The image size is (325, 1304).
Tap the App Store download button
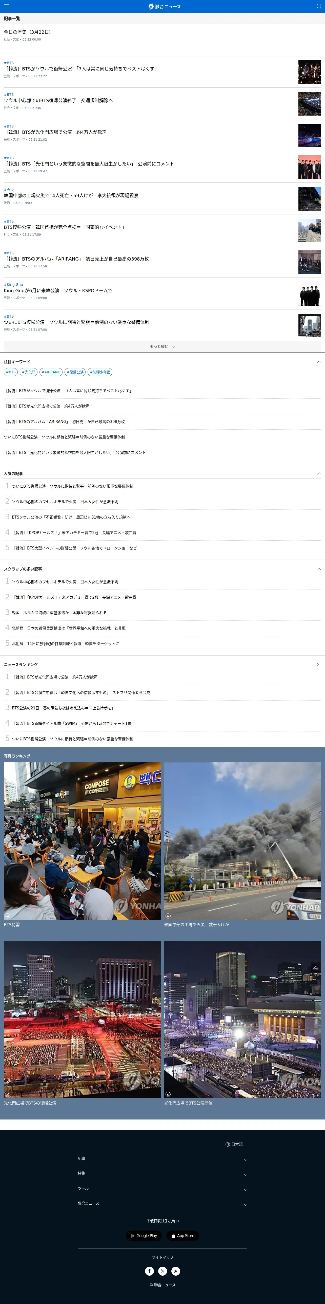pyautogui.click(x=182, y=1236)
